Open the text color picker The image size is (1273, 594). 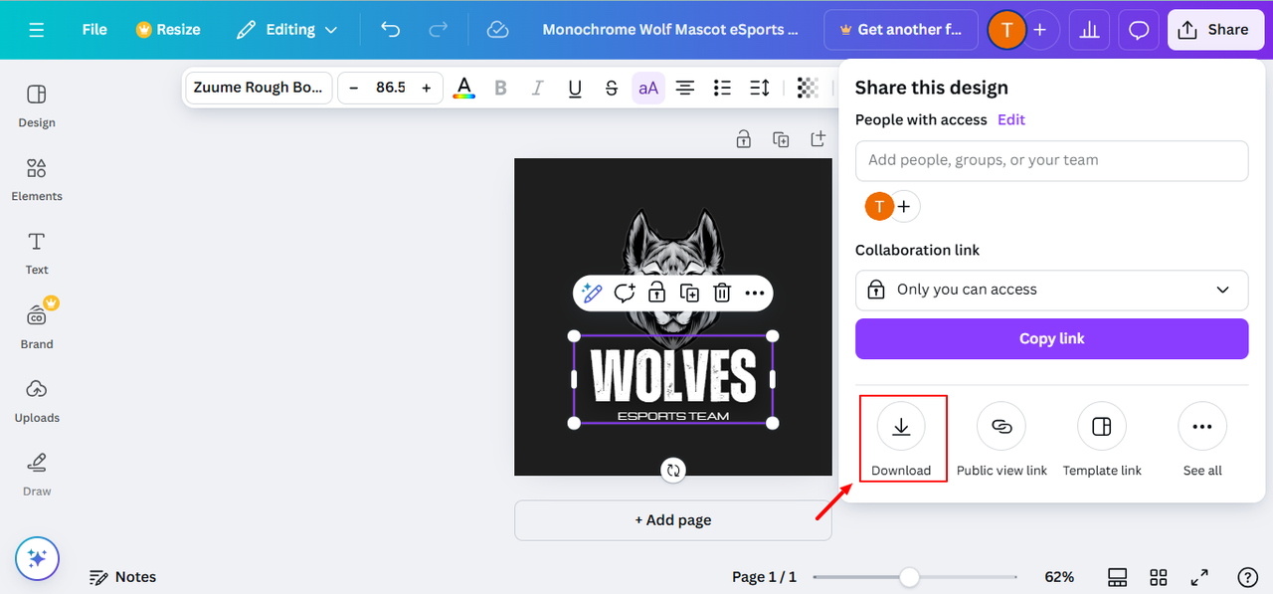463,88
